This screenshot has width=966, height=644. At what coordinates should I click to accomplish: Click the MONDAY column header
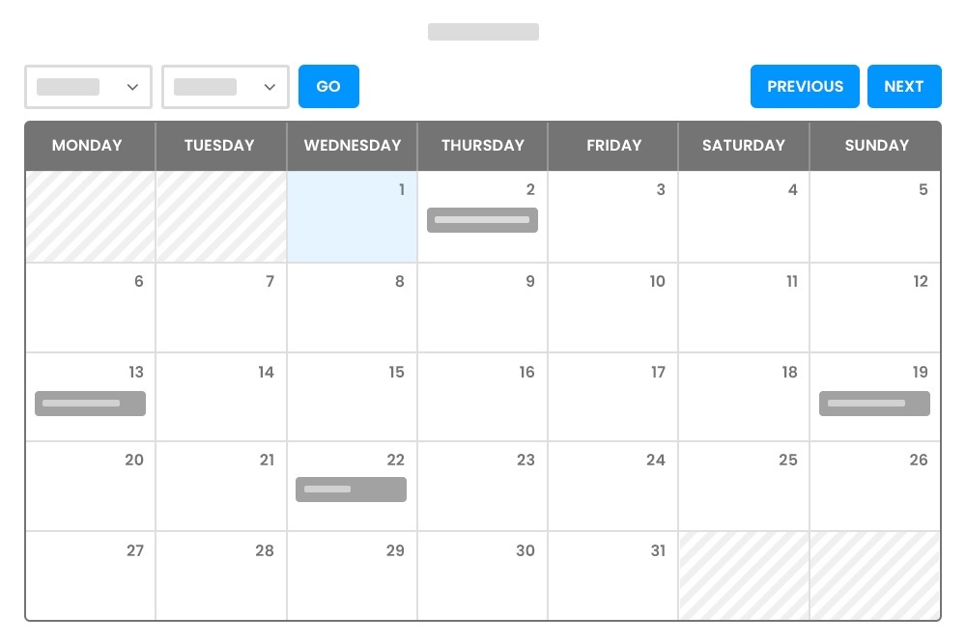[x=87, y=146]
